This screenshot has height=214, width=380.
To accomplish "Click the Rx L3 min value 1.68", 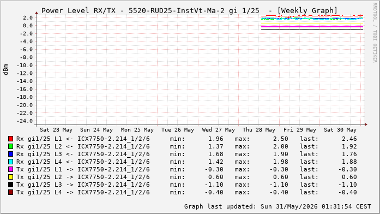I will tap(216, 154).
